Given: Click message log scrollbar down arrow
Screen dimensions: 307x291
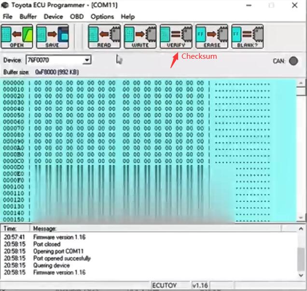Looking at the screenshot, I should pos(301,275).
